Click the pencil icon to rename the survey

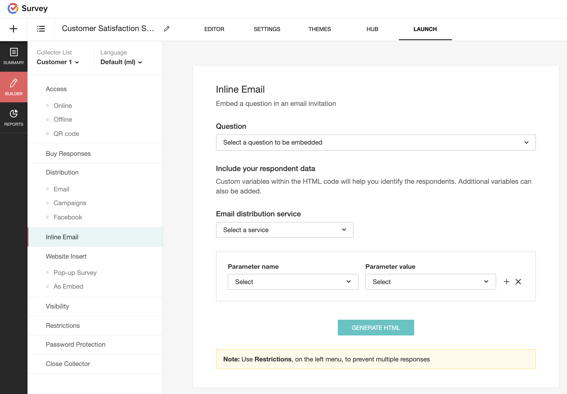(167, 29)
